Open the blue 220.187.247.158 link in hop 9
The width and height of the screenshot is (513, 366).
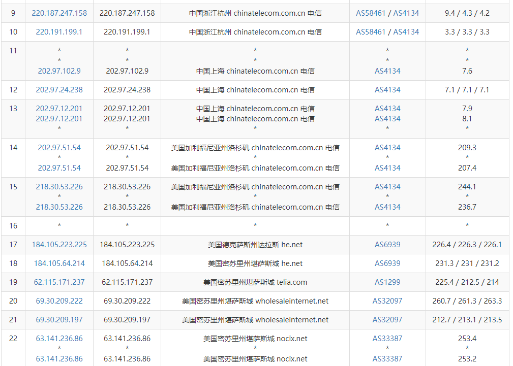[x=59, y=13]
